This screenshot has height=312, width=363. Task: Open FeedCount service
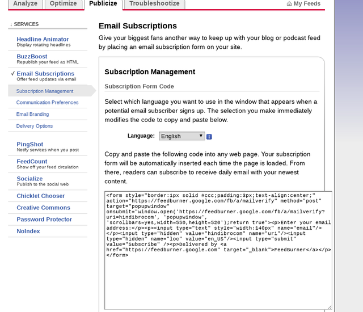32,161
